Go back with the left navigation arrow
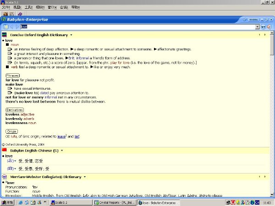This screenshot has width=275, height=206. tap(12, 27)
